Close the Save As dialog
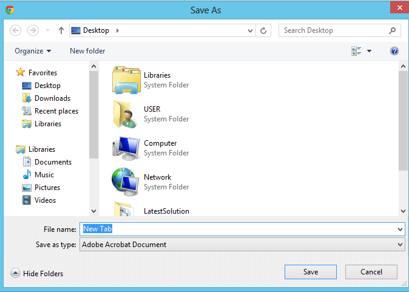Viewport: 409px width, 292px height. click(399, 7)
